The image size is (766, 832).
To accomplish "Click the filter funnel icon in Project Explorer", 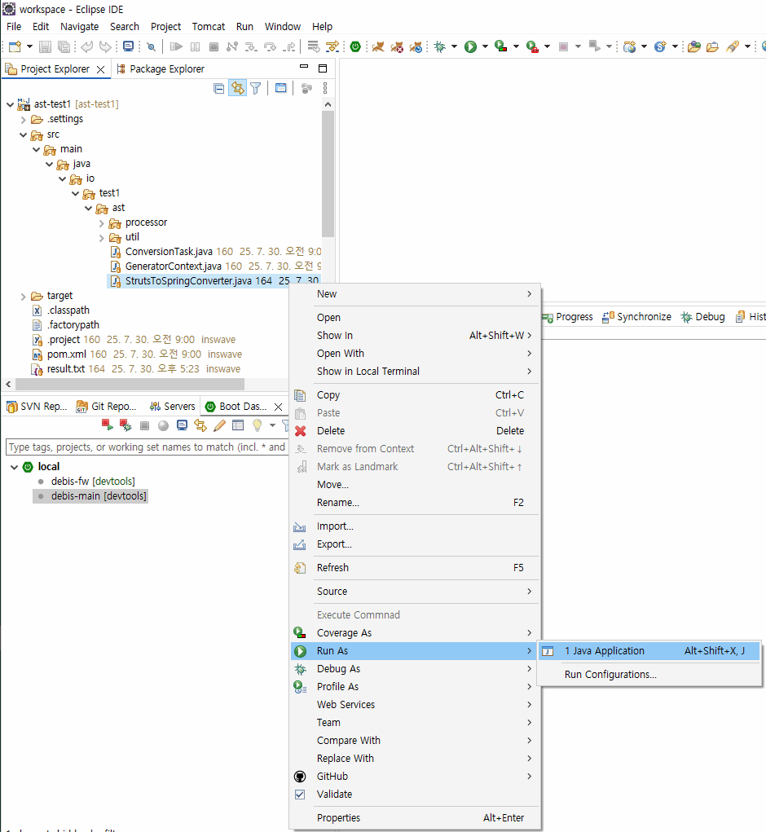I will pyautogui.click(x=256, y=88).
